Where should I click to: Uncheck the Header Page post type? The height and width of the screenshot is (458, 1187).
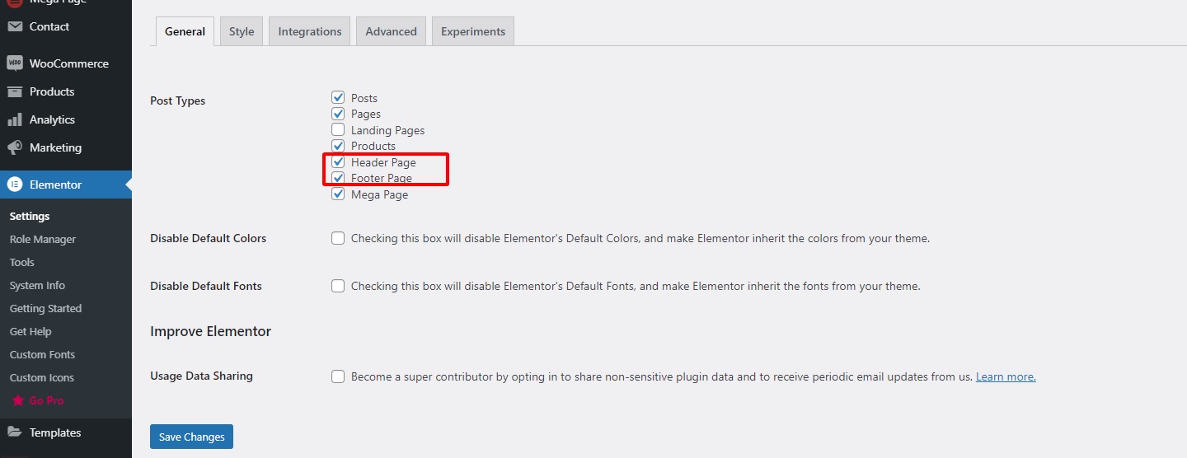(338, 161)
